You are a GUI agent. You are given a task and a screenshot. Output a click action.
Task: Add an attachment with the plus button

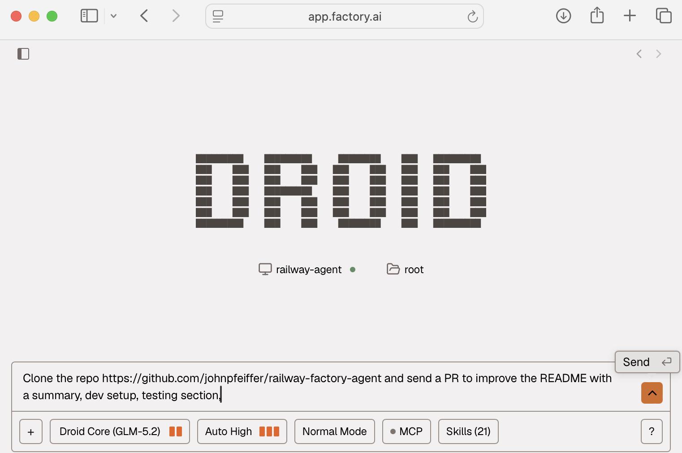coord(31,431)
